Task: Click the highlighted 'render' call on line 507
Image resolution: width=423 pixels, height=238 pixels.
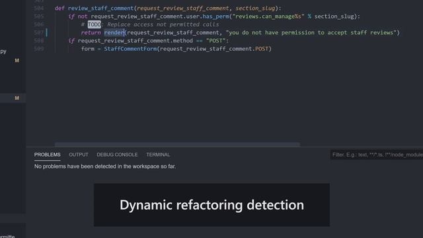Action: pyautogui.click(x=114, y=32)
